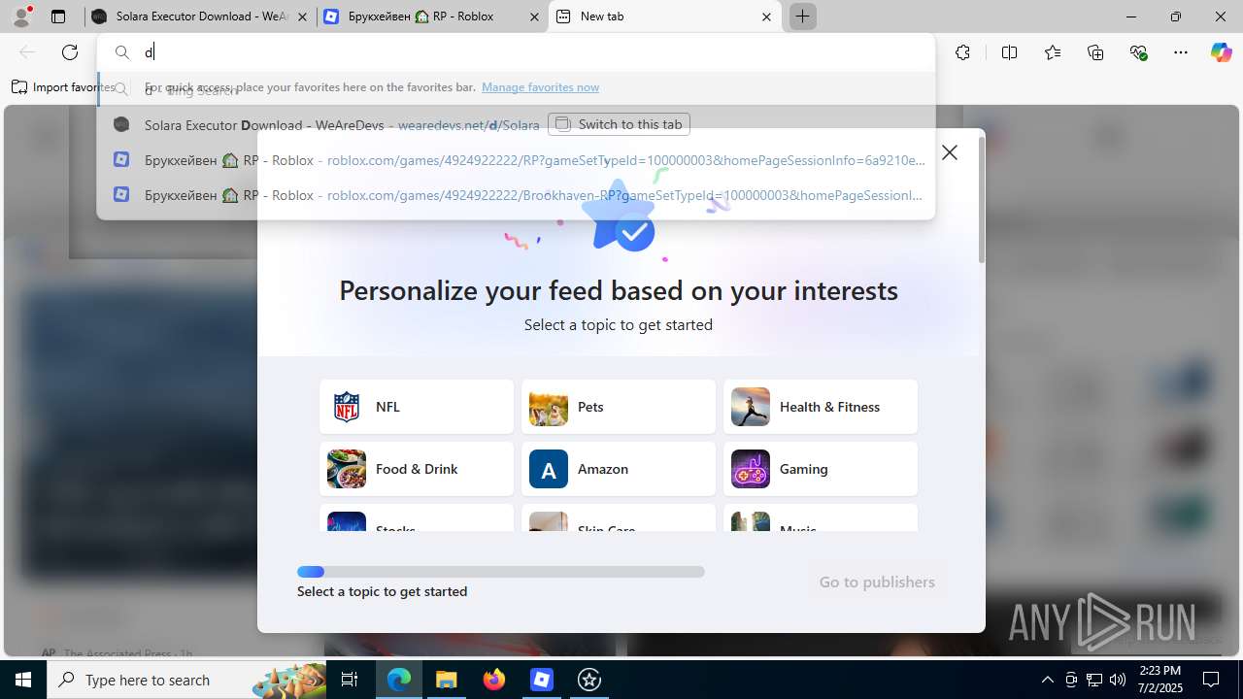The image size is (1243, 699).
Task: Close the Брукхейвен RP Roblox tab
Action: pyautogui.click(x=534, y=17)
